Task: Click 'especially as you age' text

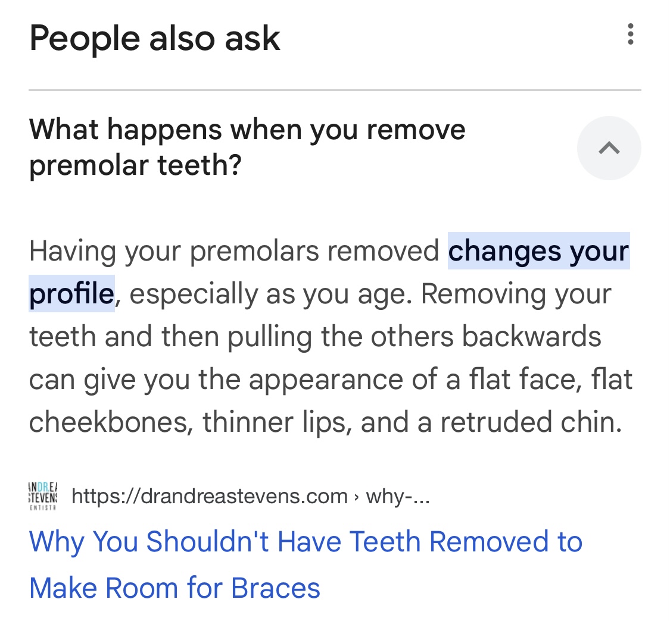Action: 267,294
